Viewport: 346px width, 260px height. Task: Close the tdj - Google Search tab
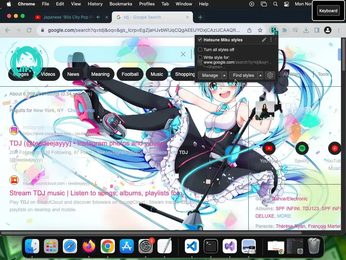187,17
